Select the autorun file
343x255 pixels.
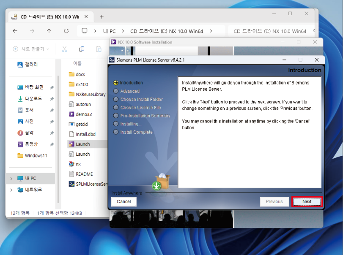pyautogui.click(x=80, y=104)
